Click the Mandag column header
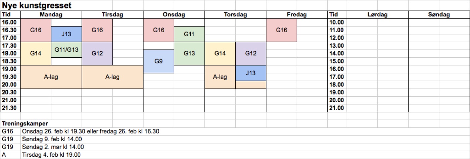 click(x=51, y=15)
